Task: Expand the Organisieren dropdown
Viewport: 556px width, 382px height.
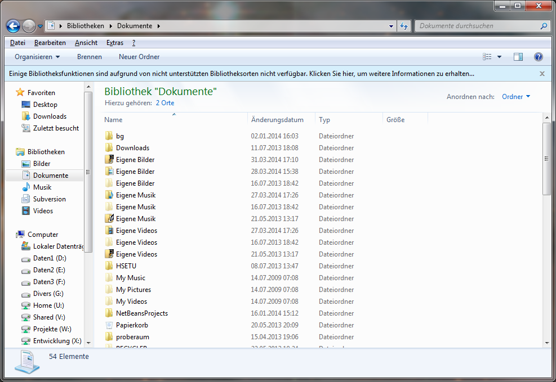Action: [x=37, y=57]
